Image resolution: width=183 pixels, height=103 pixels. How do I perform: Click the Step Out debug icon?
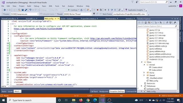[x=115, y=10]
